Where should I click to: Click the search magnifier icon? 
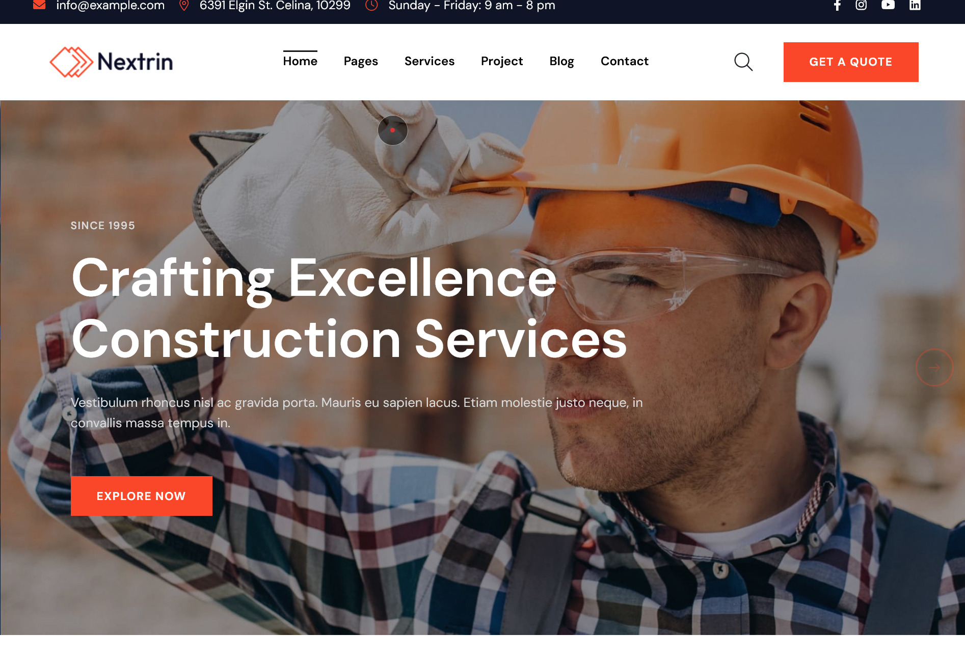pos(743,62)
